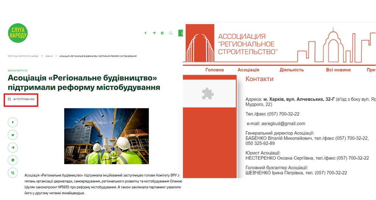Open the green hamburger menu button
This screenshot has height=200, width=376.
[181, 33]
